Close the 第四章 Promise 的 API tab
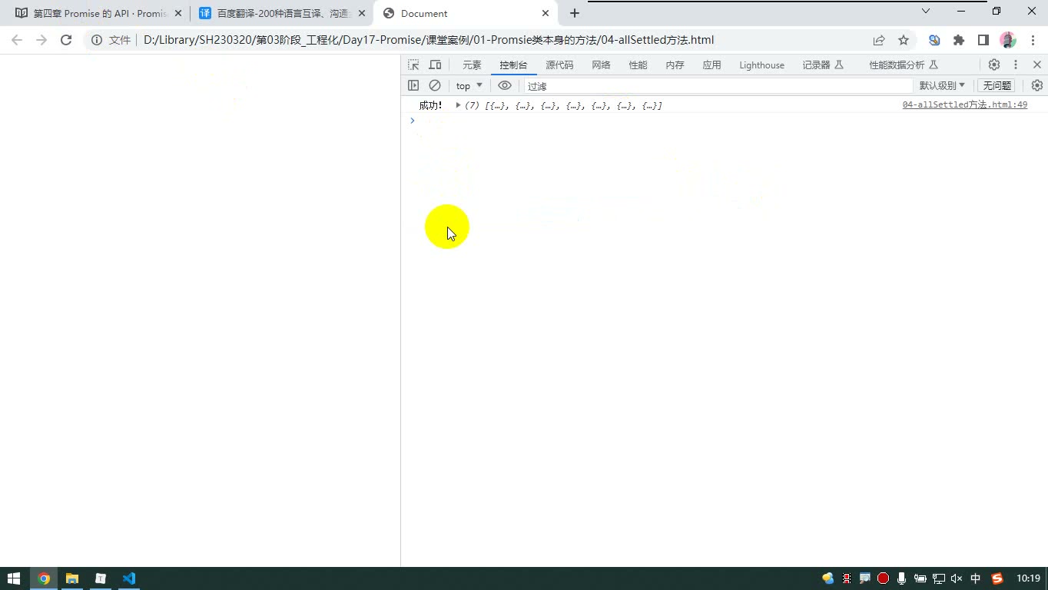This screenshot has width=1048, height=590. pos(178,13)
